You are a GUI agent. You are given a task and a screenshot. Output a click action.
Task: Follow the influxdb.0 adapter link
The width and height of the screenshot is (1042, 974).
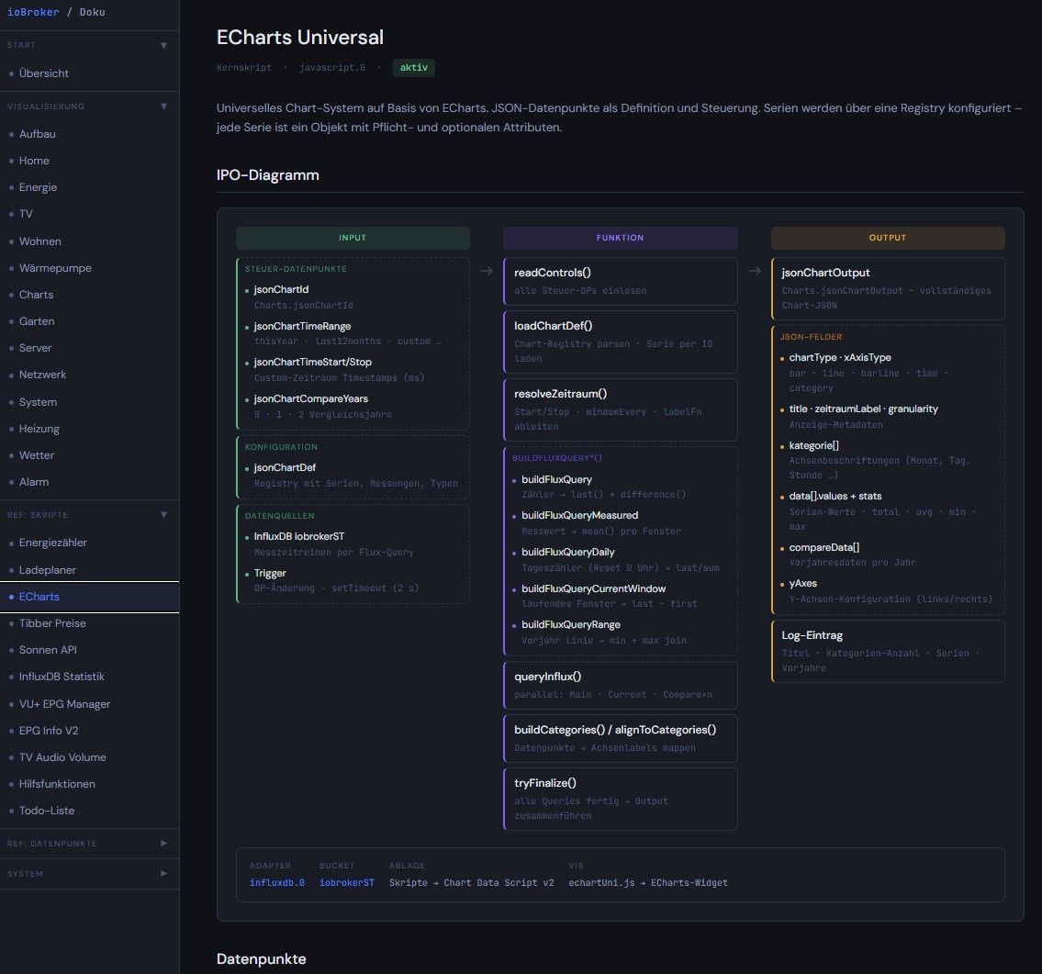[x=277, y=883]
